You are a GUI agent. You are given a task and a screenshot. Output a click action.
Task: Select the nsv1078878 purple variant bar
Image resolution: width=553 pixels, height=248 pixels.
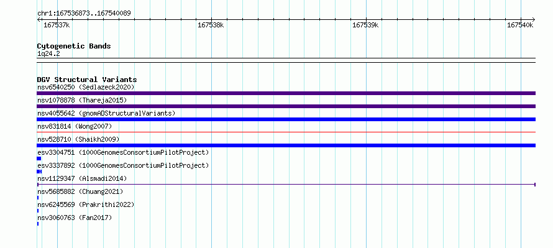pos(286,106)
